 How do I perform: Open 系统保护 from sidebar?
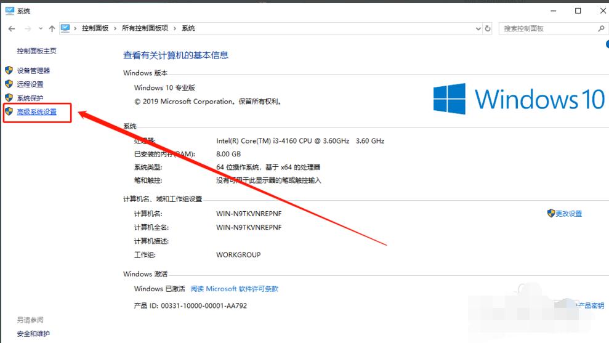coord(30,98)
